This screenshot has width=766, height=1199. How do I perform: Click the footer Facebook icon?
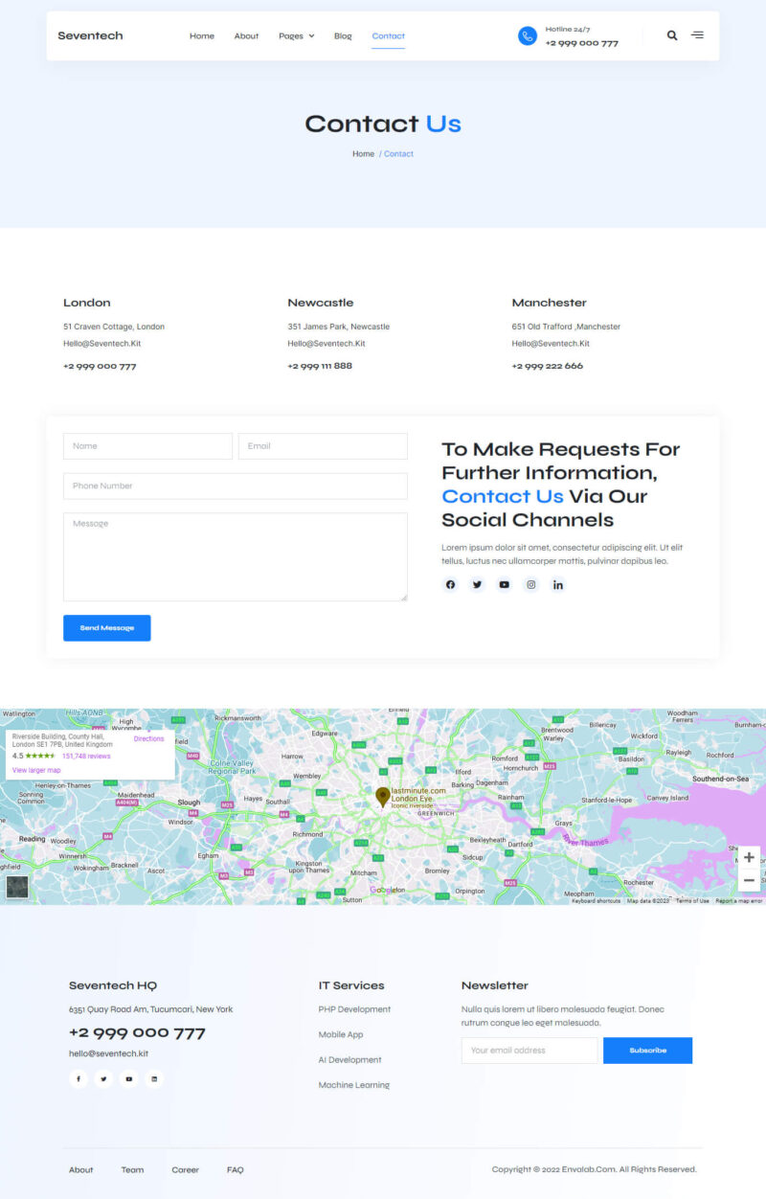pos(79,1079)
